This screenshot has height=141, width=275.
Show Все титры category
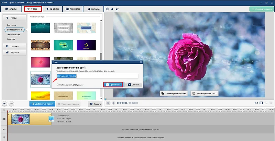tap(12, 25)
